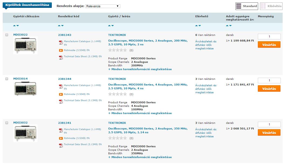Sort Rendelési kód ascending arrow

point(59,26)
